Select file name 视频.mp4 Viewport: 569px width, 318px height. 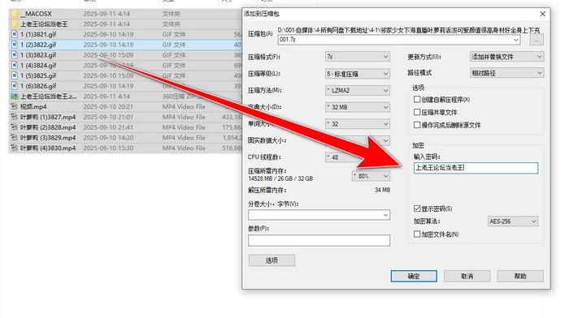pos(33,106)
